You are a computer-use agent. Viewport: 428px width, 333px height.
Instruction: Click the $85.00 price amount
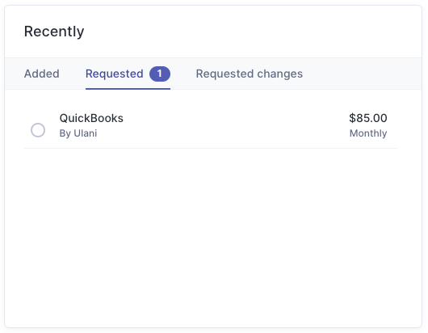[x=368, y=118]
